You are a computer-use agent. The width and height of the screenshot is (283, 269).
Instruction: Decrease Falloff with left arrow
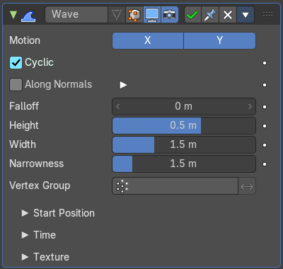(118, 107)
